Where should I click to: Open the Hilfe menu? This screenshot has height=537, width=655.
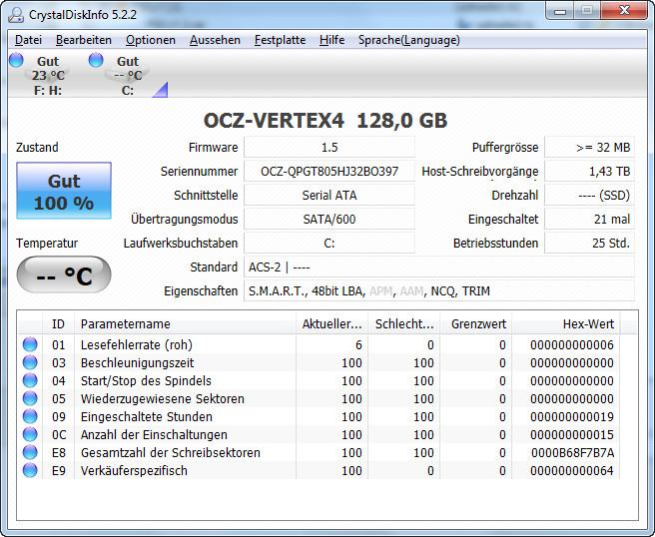[x=331, y=40]
